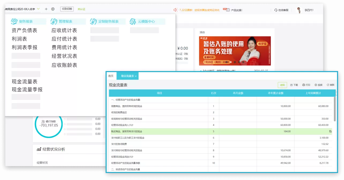Toggle the 明细 detail view button
Viewport: 344px width, 180px height.
282,85
